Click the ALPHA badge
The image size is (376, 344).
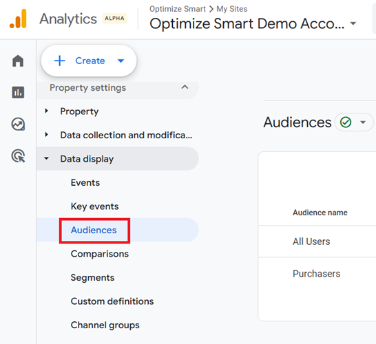click(x=114, y=19)
